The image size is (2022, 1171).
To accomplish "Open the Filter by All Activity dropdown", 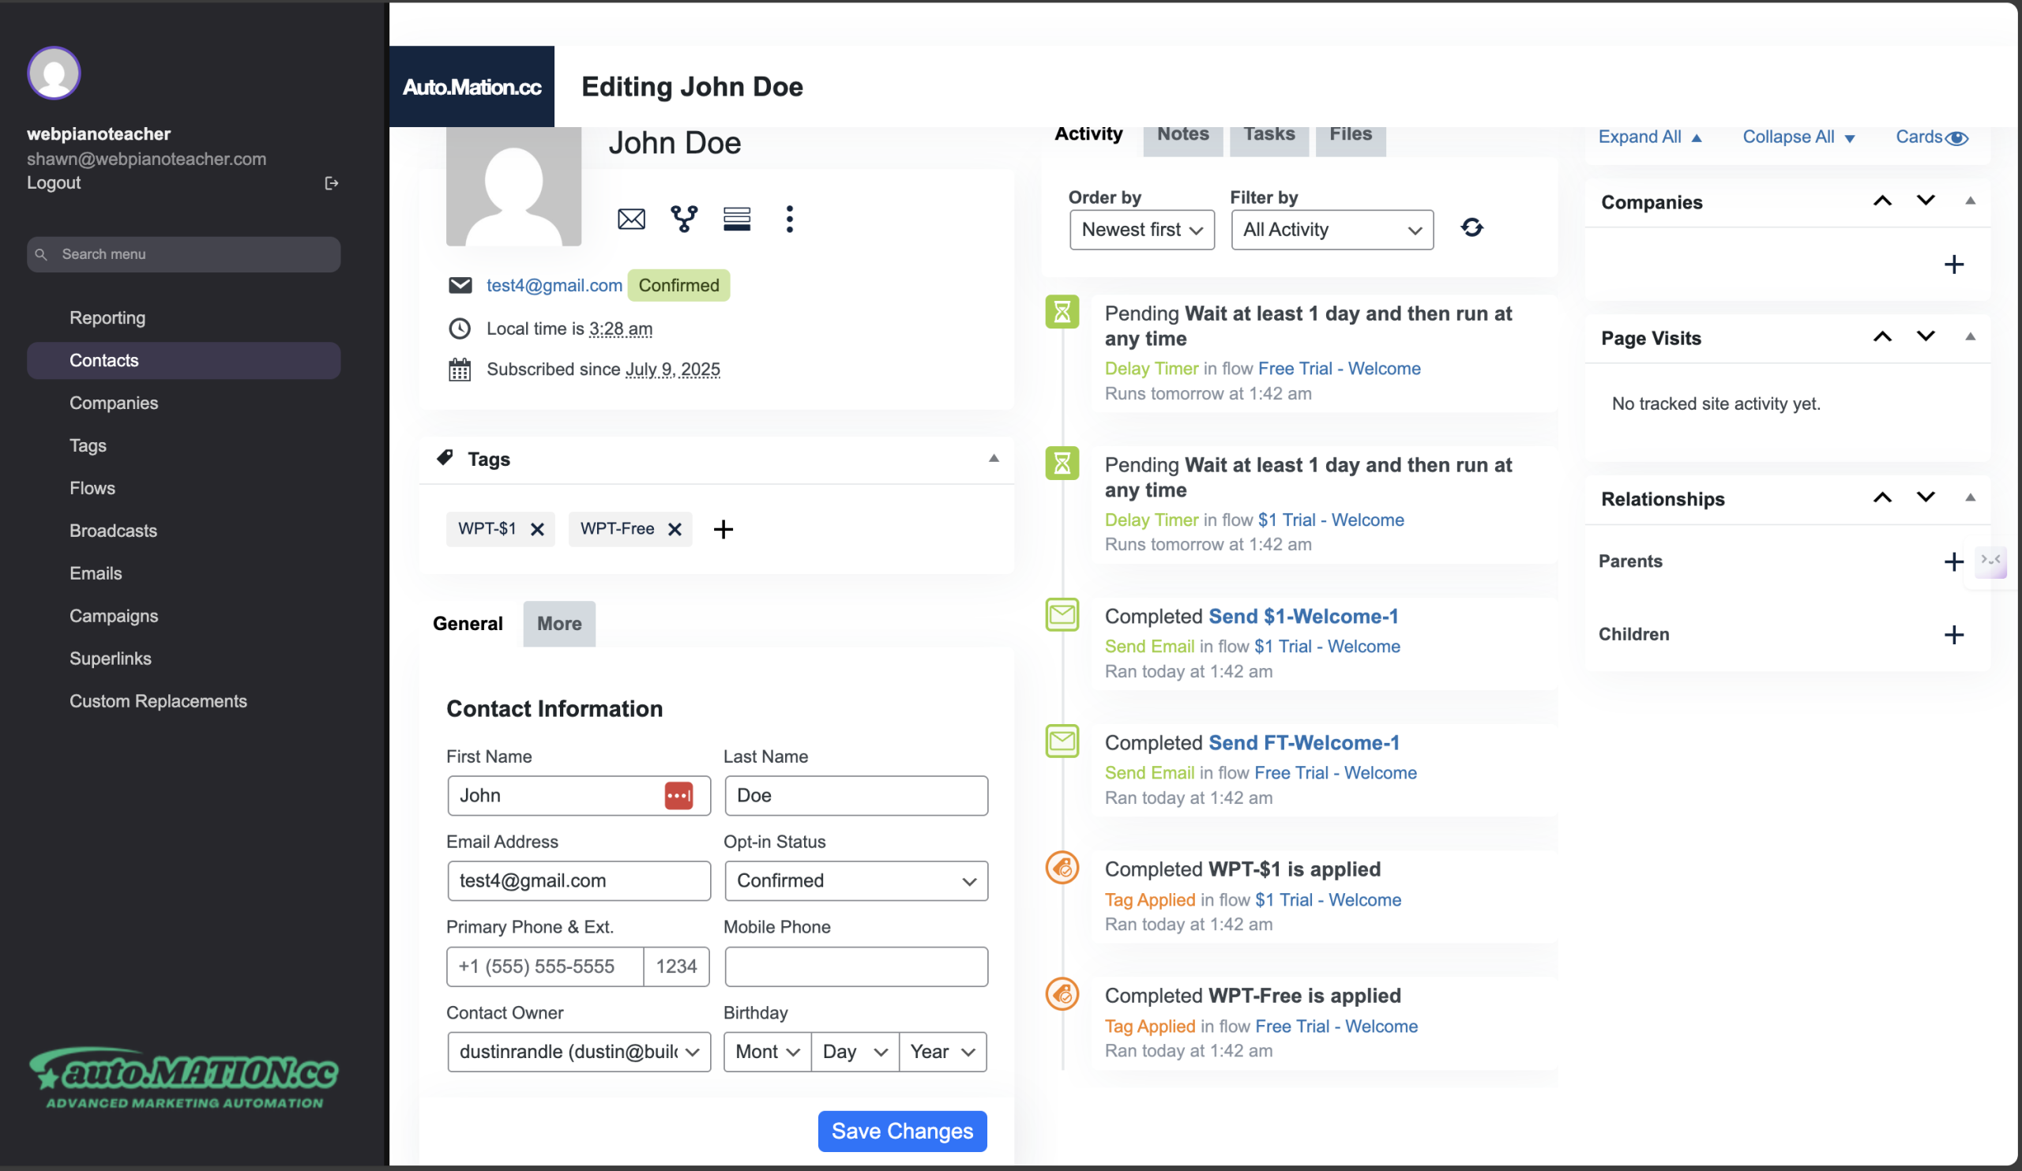I will (1332, 231).
